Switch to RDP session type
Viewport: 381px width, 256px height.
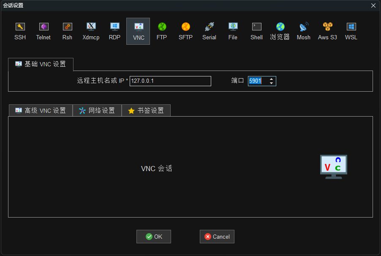pos(114,31)
